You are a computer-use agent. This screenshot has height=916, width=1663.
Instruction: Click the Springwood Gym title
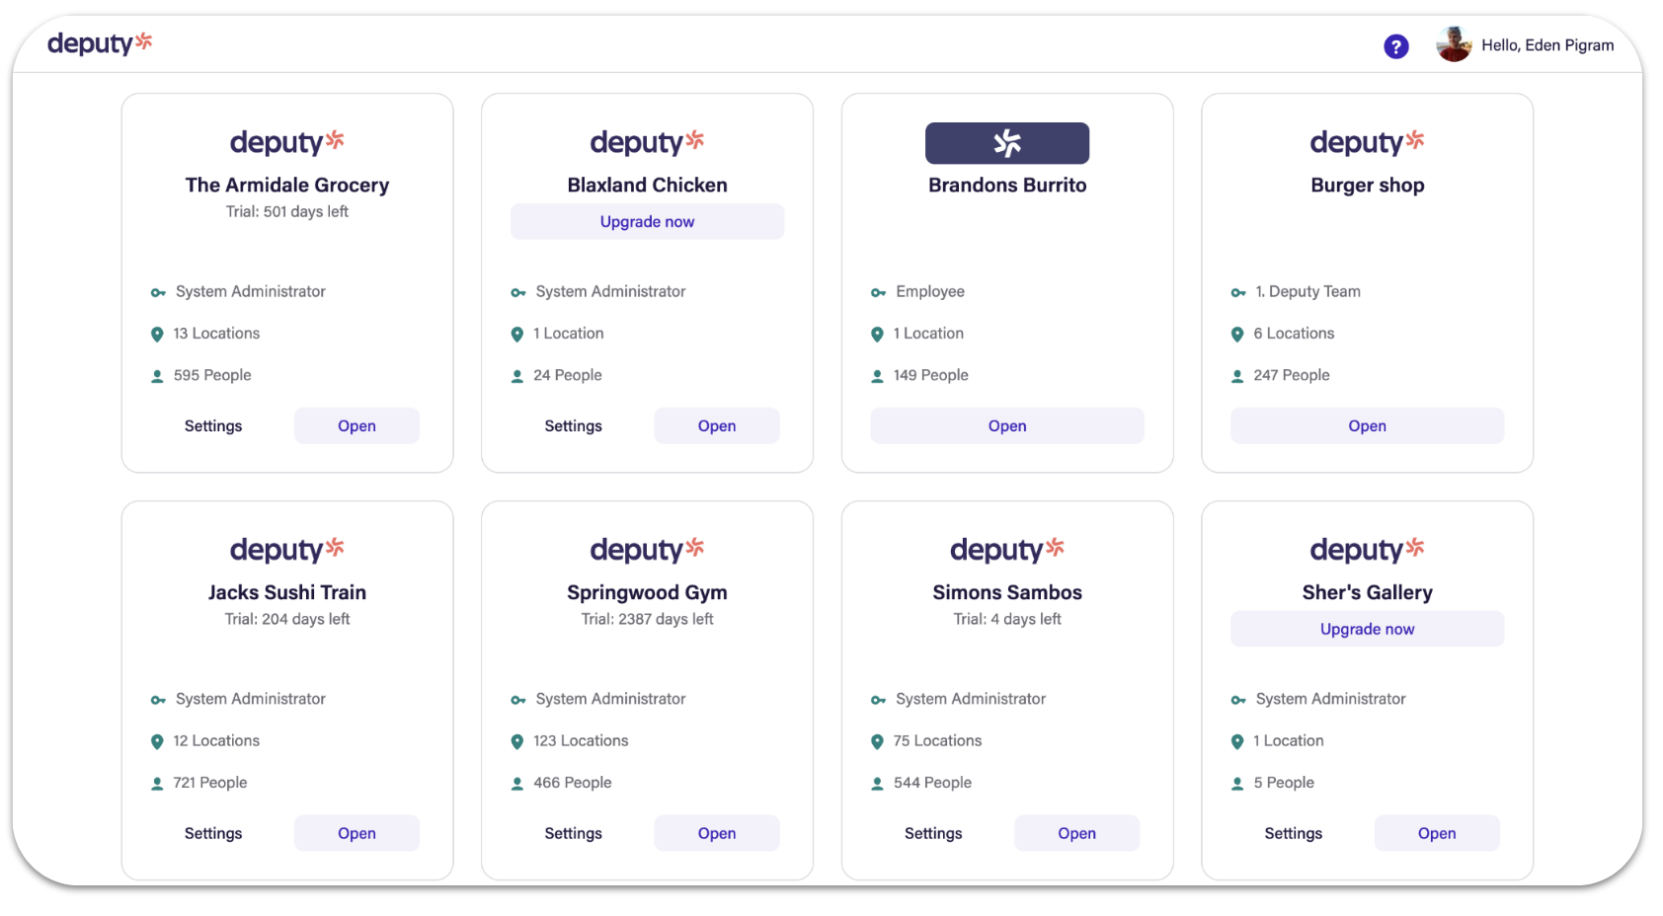[x=647, y=592]
